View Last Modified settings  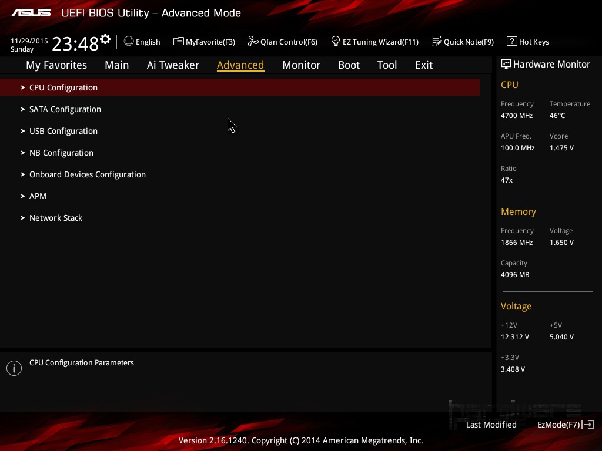tap(491, 425)
